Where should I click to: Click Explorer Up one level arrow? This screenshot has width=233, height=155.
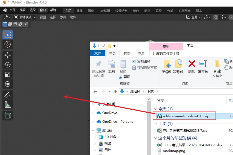(115, 91)
